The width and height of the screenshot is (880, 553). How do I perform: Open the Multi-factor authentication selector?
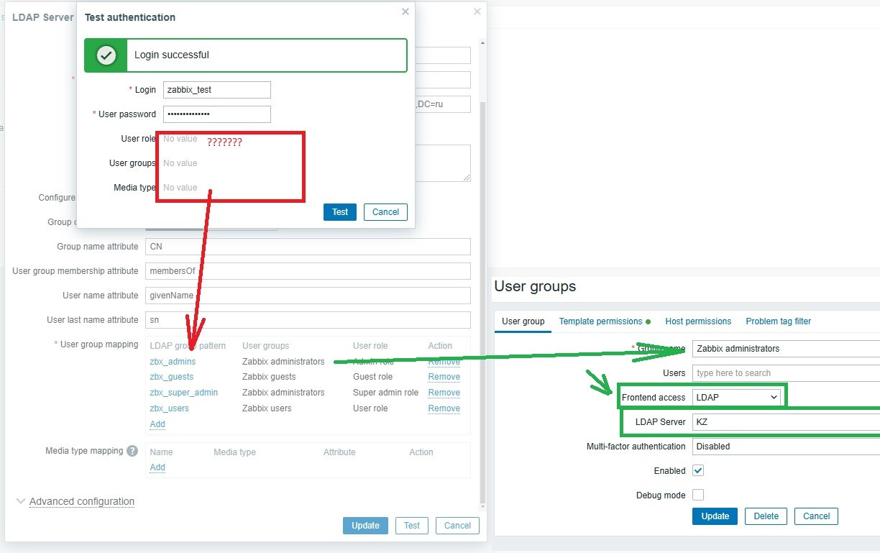(x=786, y=446)
